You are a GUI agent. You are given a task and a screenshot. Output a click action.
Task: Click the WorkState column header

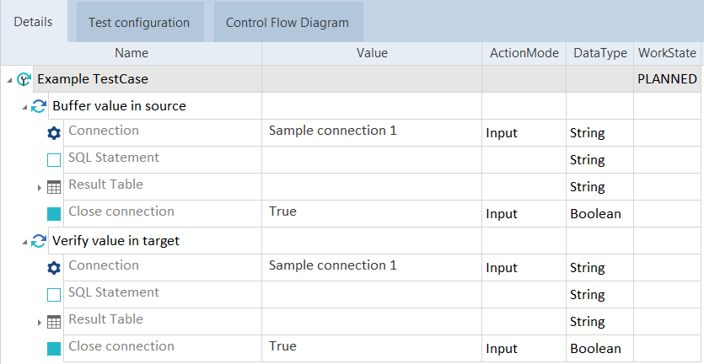[x=667, y=53]
